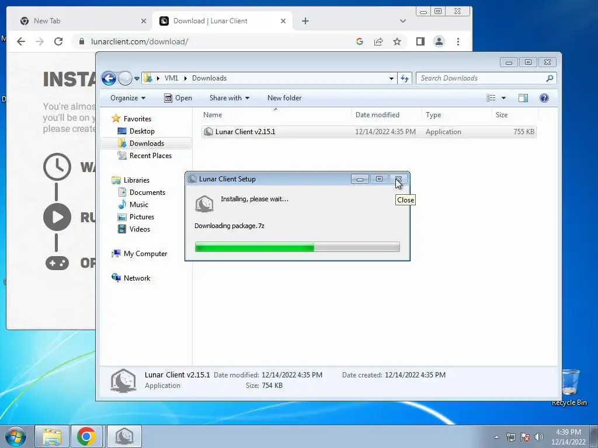Click the Lunar Client icon in details pane

pos(123,380)
